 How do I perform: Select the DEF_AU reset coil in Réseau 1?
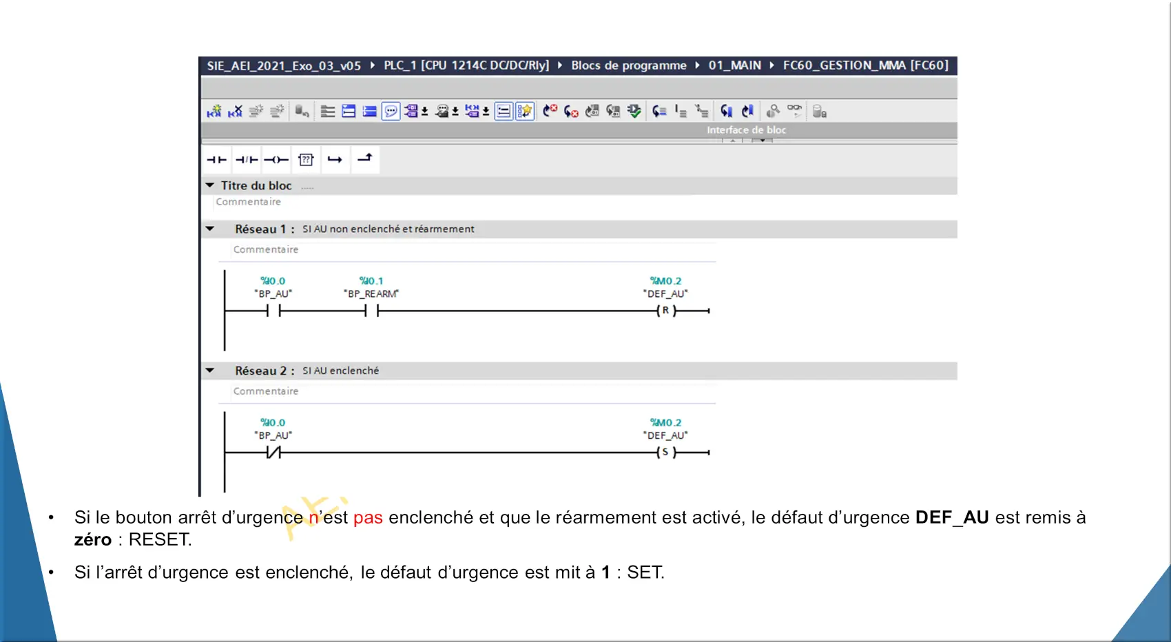(665, 311)
